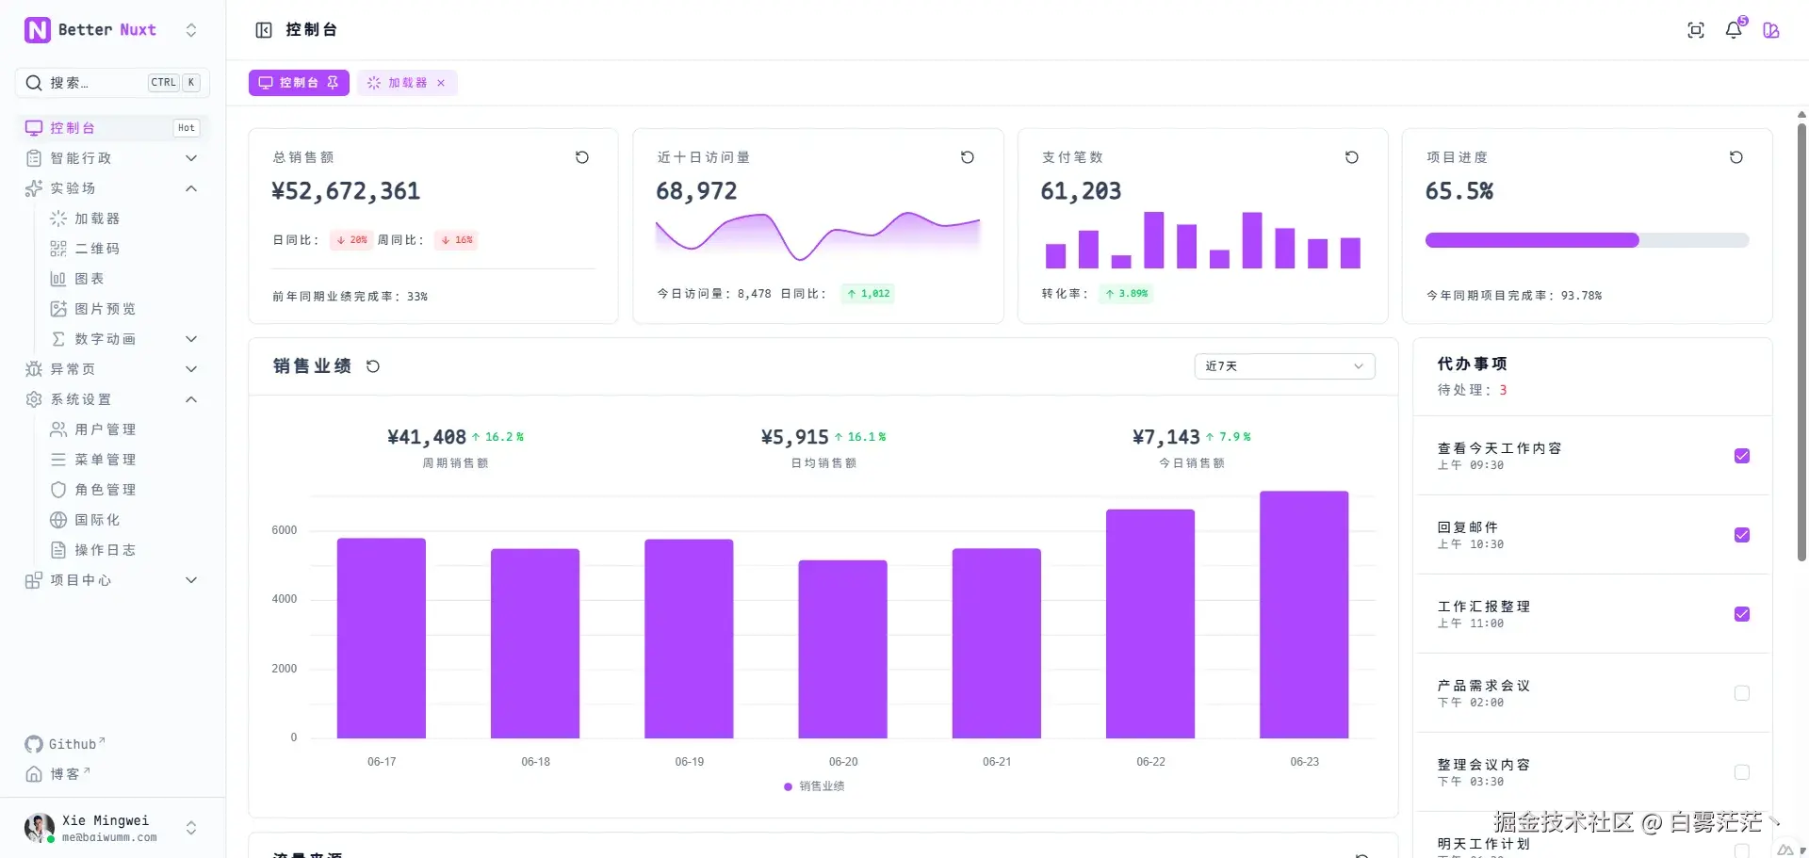Open the theme settings icon in the top-right corner

point(1771,30)
